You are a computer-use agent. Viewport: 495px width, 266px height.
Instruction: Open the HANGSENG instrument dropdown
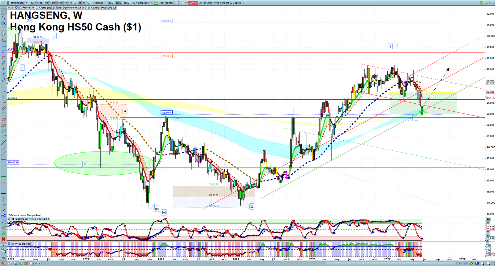coord(19,3)
